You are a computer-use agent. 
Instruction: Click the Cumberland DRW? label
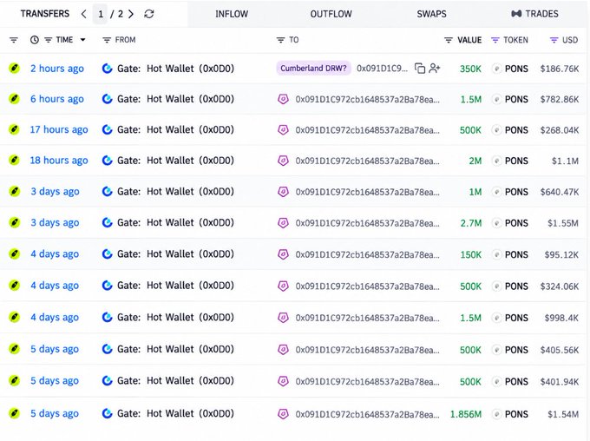pyautogui.click(x=313, y=69)
